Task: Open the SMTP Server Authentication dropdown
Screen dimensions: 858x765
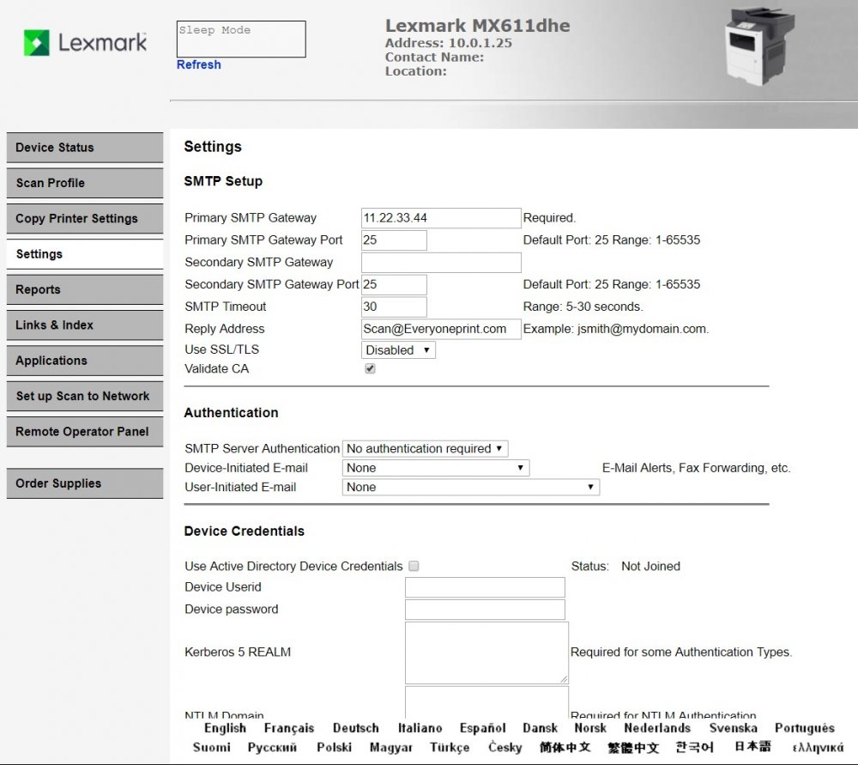Action: (425, 448)
